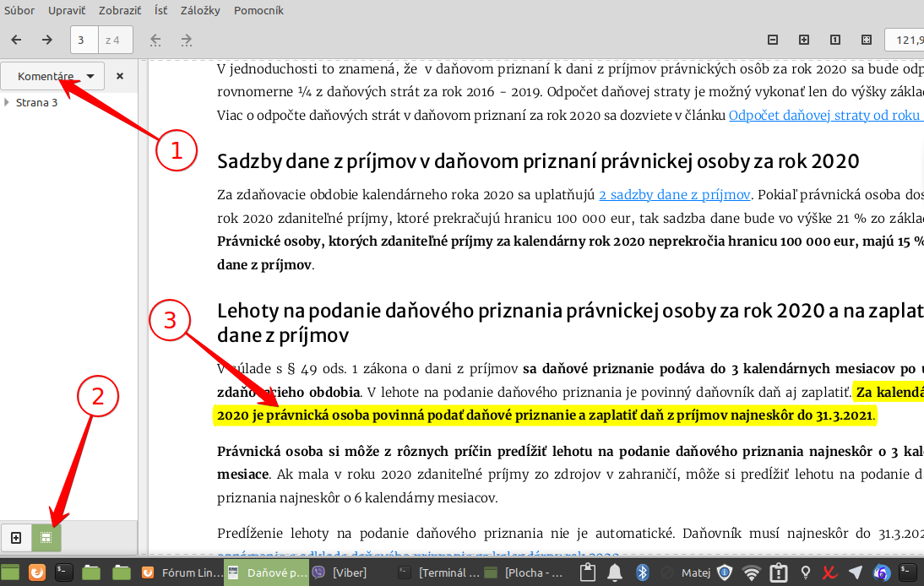Open Viber from the taskbar
Screen dimensions: 924x586
(x=346, y=572)
